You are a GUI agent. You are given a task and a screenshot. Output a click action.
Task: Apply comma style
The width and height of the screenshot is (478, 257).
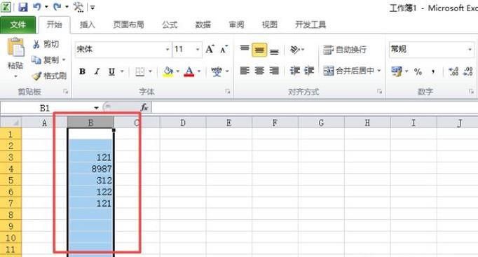coord(433,72)
